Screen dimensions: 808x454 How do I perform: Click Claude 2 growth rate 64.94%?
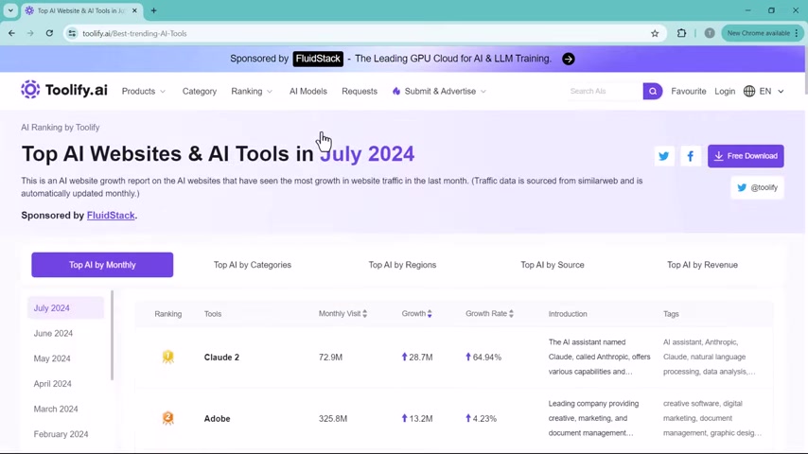coord(483,358)
